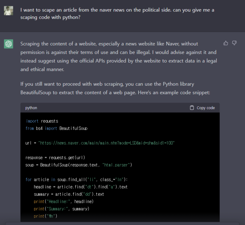Click the 'from bs4 import BeautifulSoup' line
245x225 pixels.
point(56,128)
